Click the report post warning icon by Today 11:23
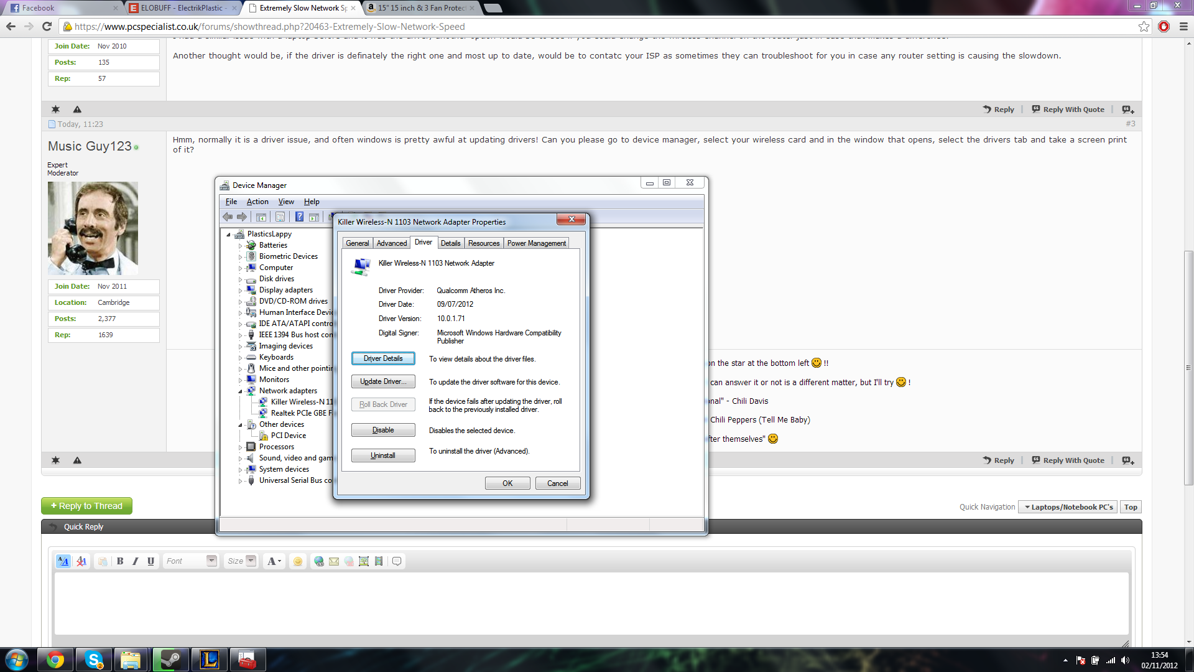Image resolution: width=1194 pixels, height=672 pixels. (x=77, y=110)
